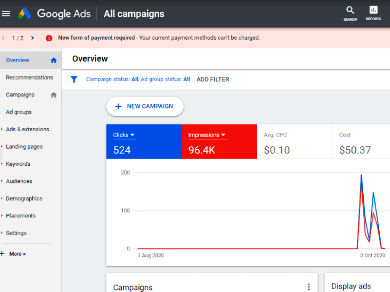Click the Google Ads logo

[25, 13]
